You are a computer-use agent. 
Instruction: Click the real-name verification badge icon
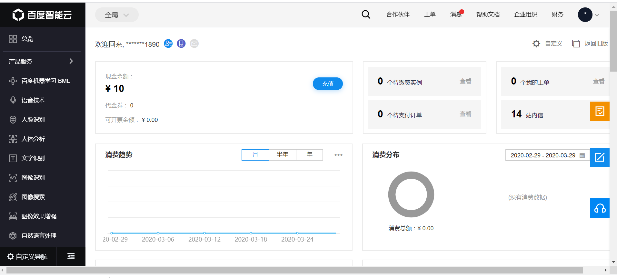coord(168,44)
